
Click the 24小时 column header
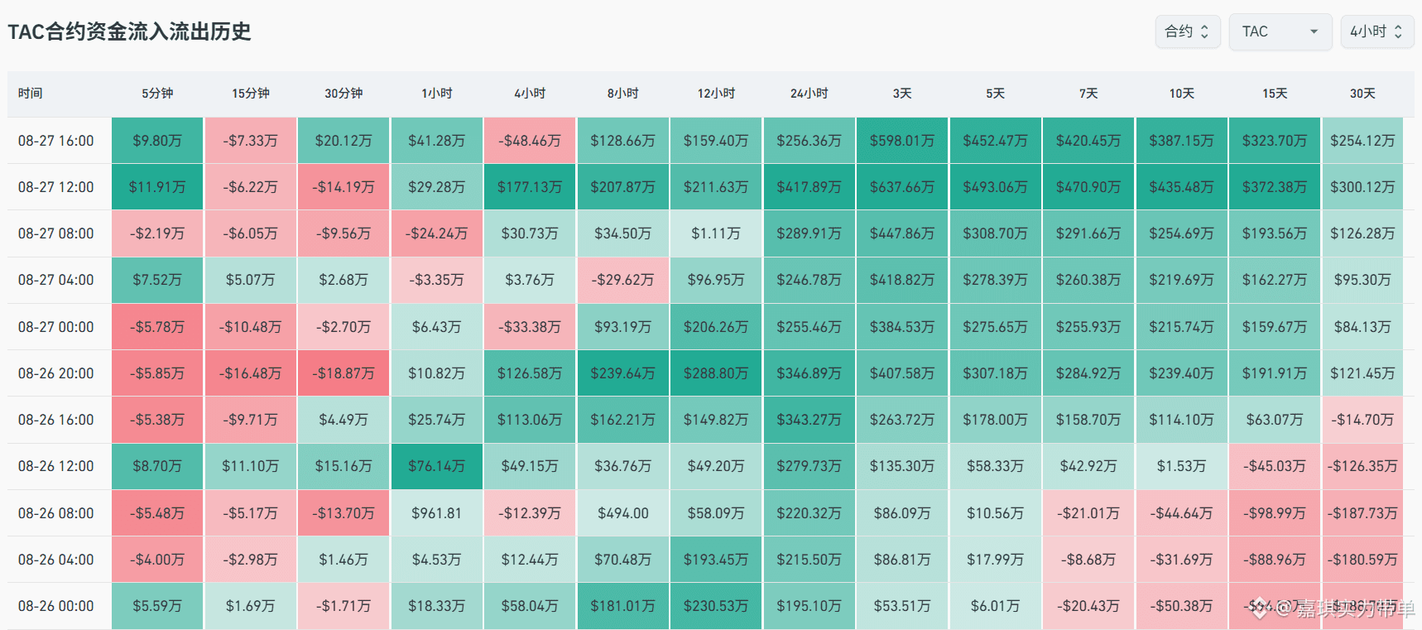[809, 94]
